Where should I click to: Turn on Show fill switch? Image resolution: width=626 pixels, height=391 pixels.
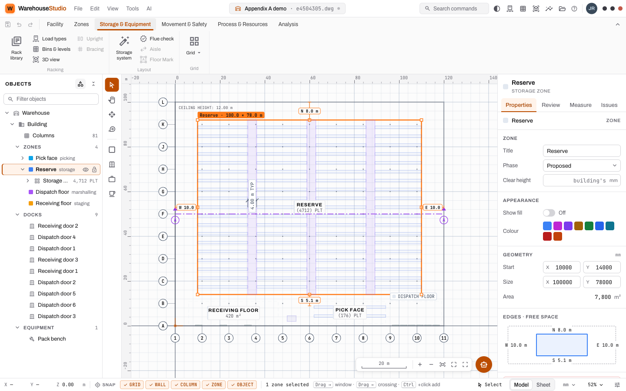549,213
